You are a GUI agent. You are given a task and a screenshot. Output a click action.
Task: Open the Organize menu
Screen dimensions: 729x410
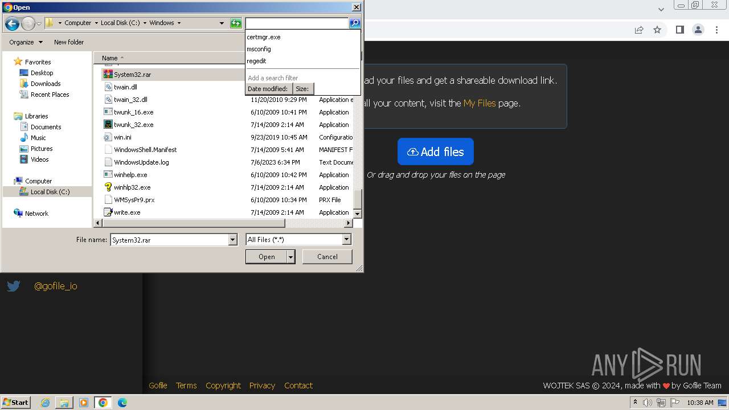[x=26, y=42]
